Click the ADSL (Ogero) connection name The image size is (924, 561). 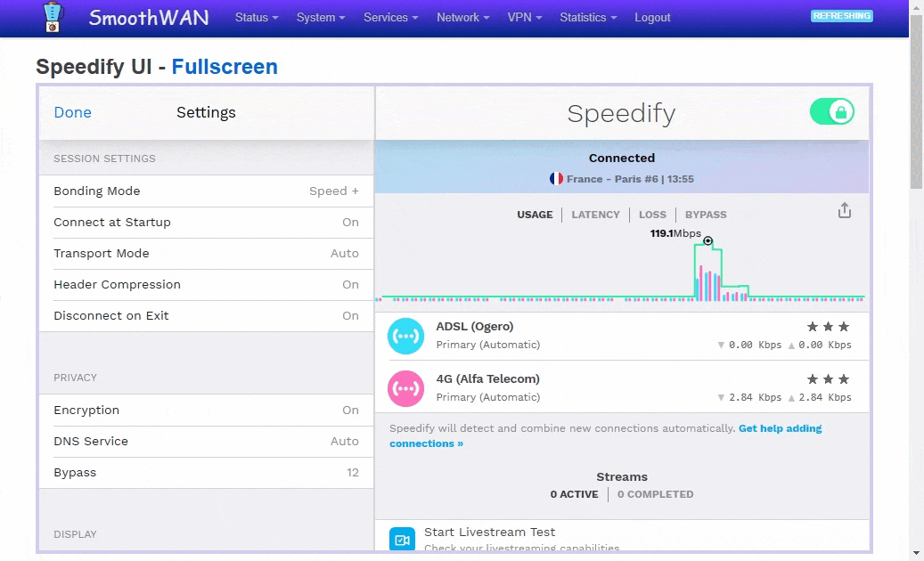click(474, 326)
